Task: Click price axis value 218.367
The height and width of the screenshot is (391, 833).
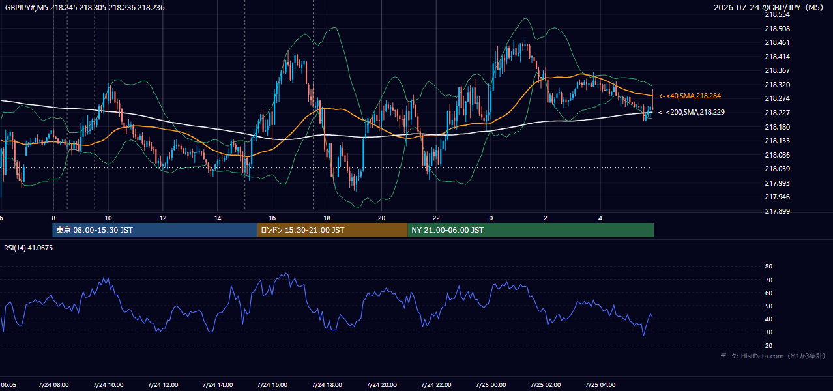Action: click(x=777, y=70)
